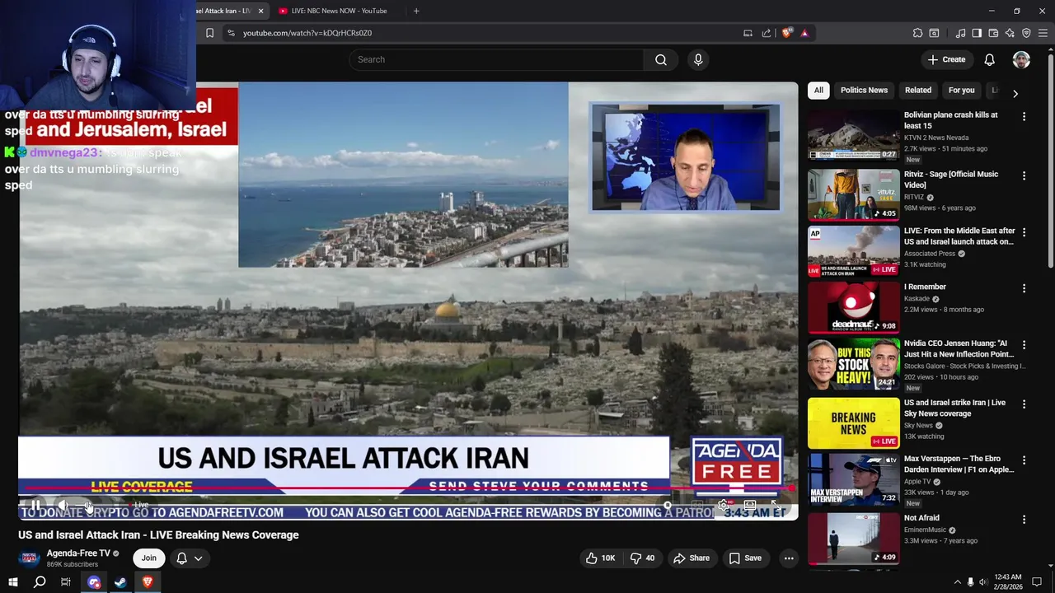The height and width of the screenshot is (593, 1055).
Task: Open Agenda-Free TV channel name link
Action: click(x=78, y=553)
